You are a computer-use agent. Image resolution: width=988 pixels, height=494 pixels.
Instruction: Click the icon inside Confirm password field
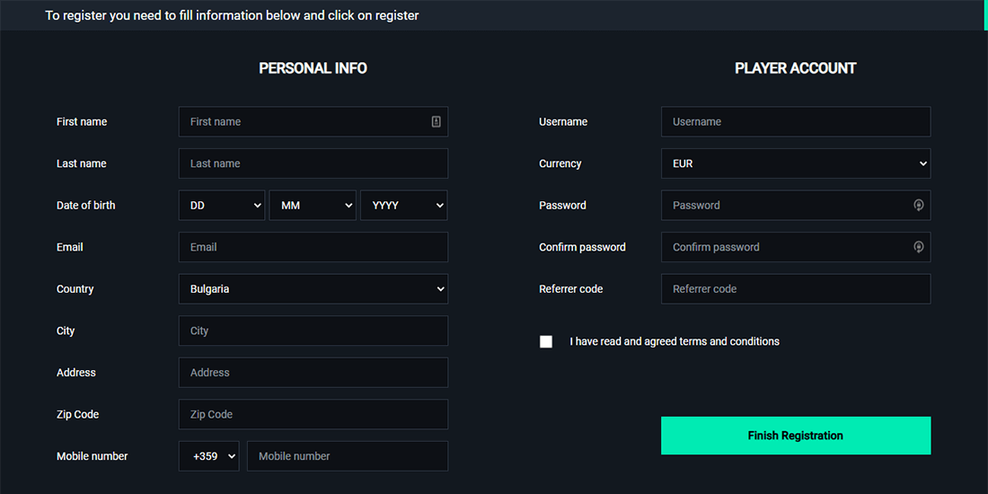click(918, 247)
